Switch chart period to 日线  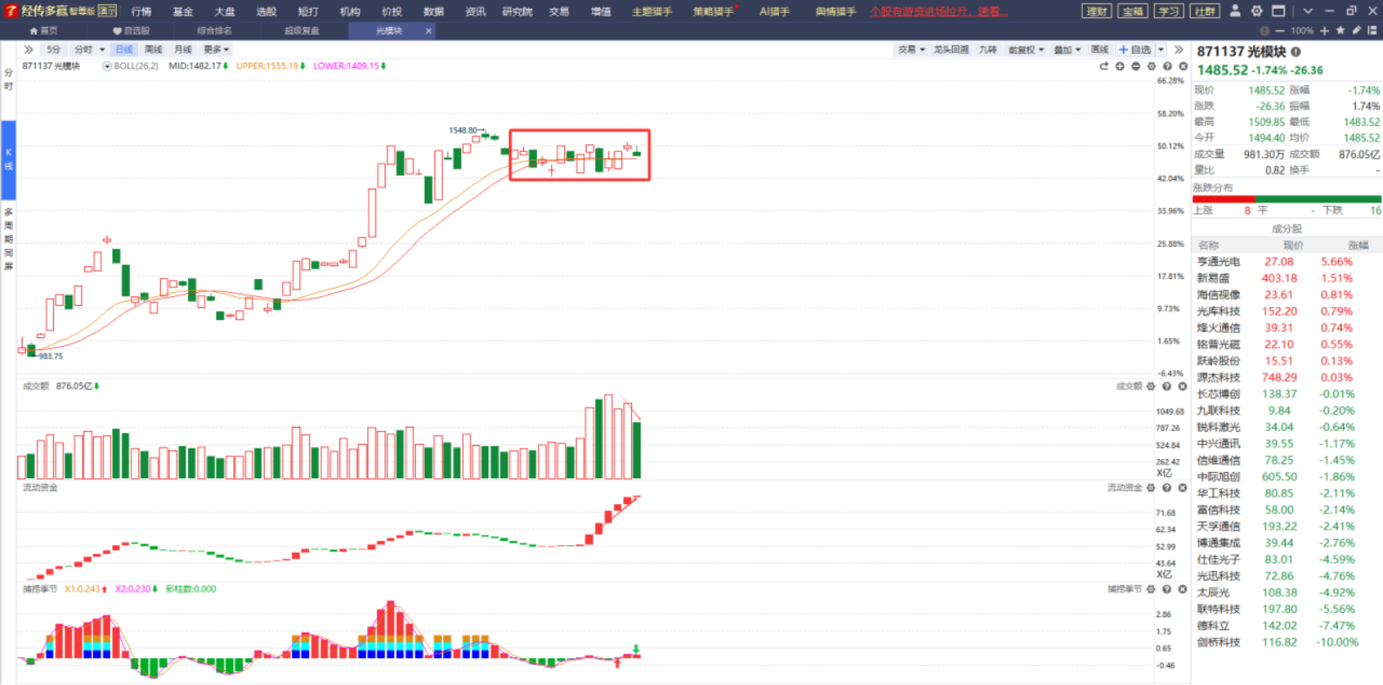point(124,50)
